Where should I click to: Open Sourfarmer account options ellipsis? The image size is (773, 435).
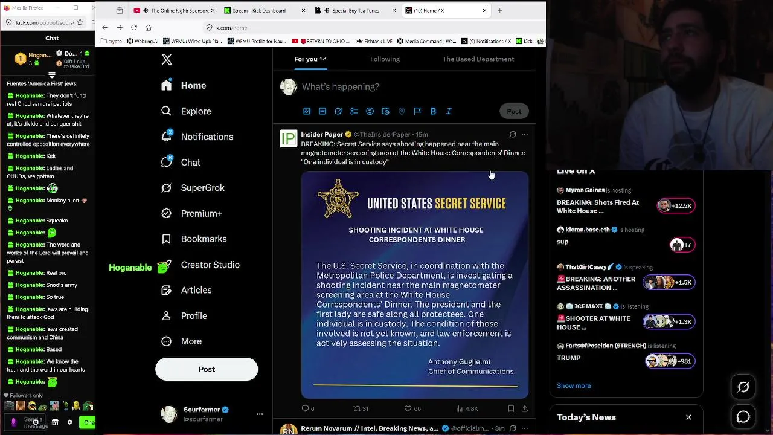(260, 414)
